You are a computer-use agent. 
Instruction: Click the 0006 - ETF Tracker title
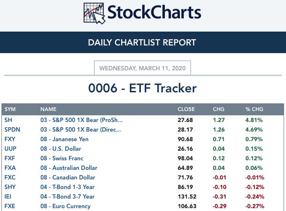pos(142,88)
